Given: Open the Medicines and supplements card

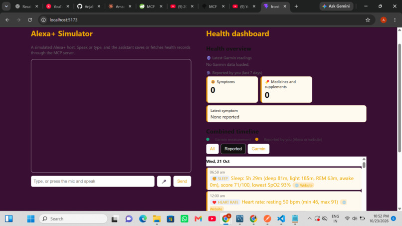Looking at the screenshot, I should point(286,89).
